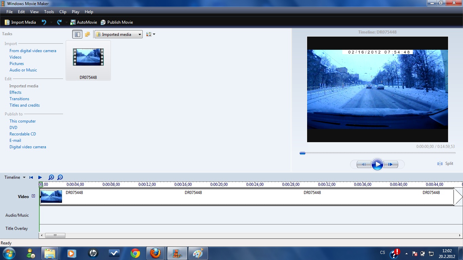
Task: Rewind the timeline to the start
Action: [31, 177]
